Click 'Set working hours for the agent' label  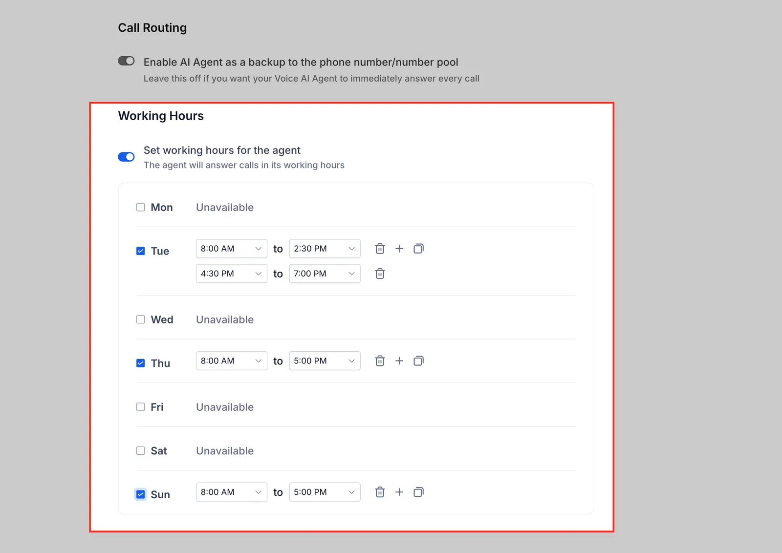click(x=222, y=150)
